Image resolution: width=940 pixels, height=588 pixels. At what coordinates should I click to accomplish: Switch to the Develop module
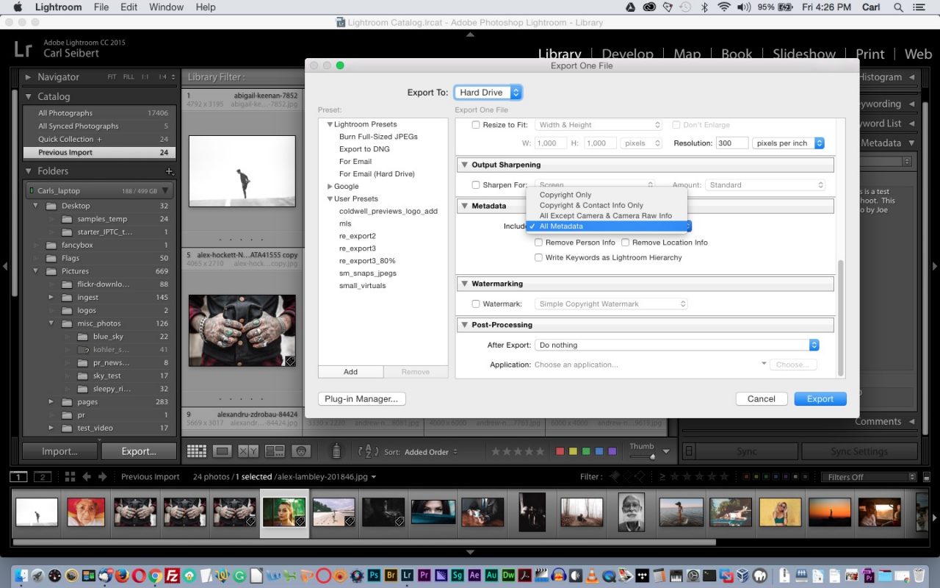pos(627,54)
